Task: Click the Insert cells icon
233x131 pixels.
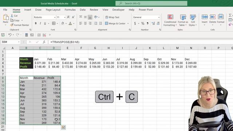Action: click(205, 17)
